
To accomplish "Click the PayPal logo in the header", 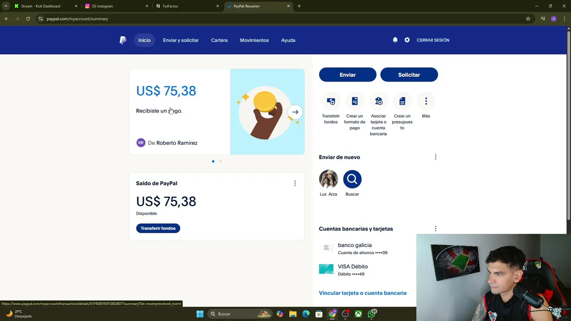I will pos(123,40).
